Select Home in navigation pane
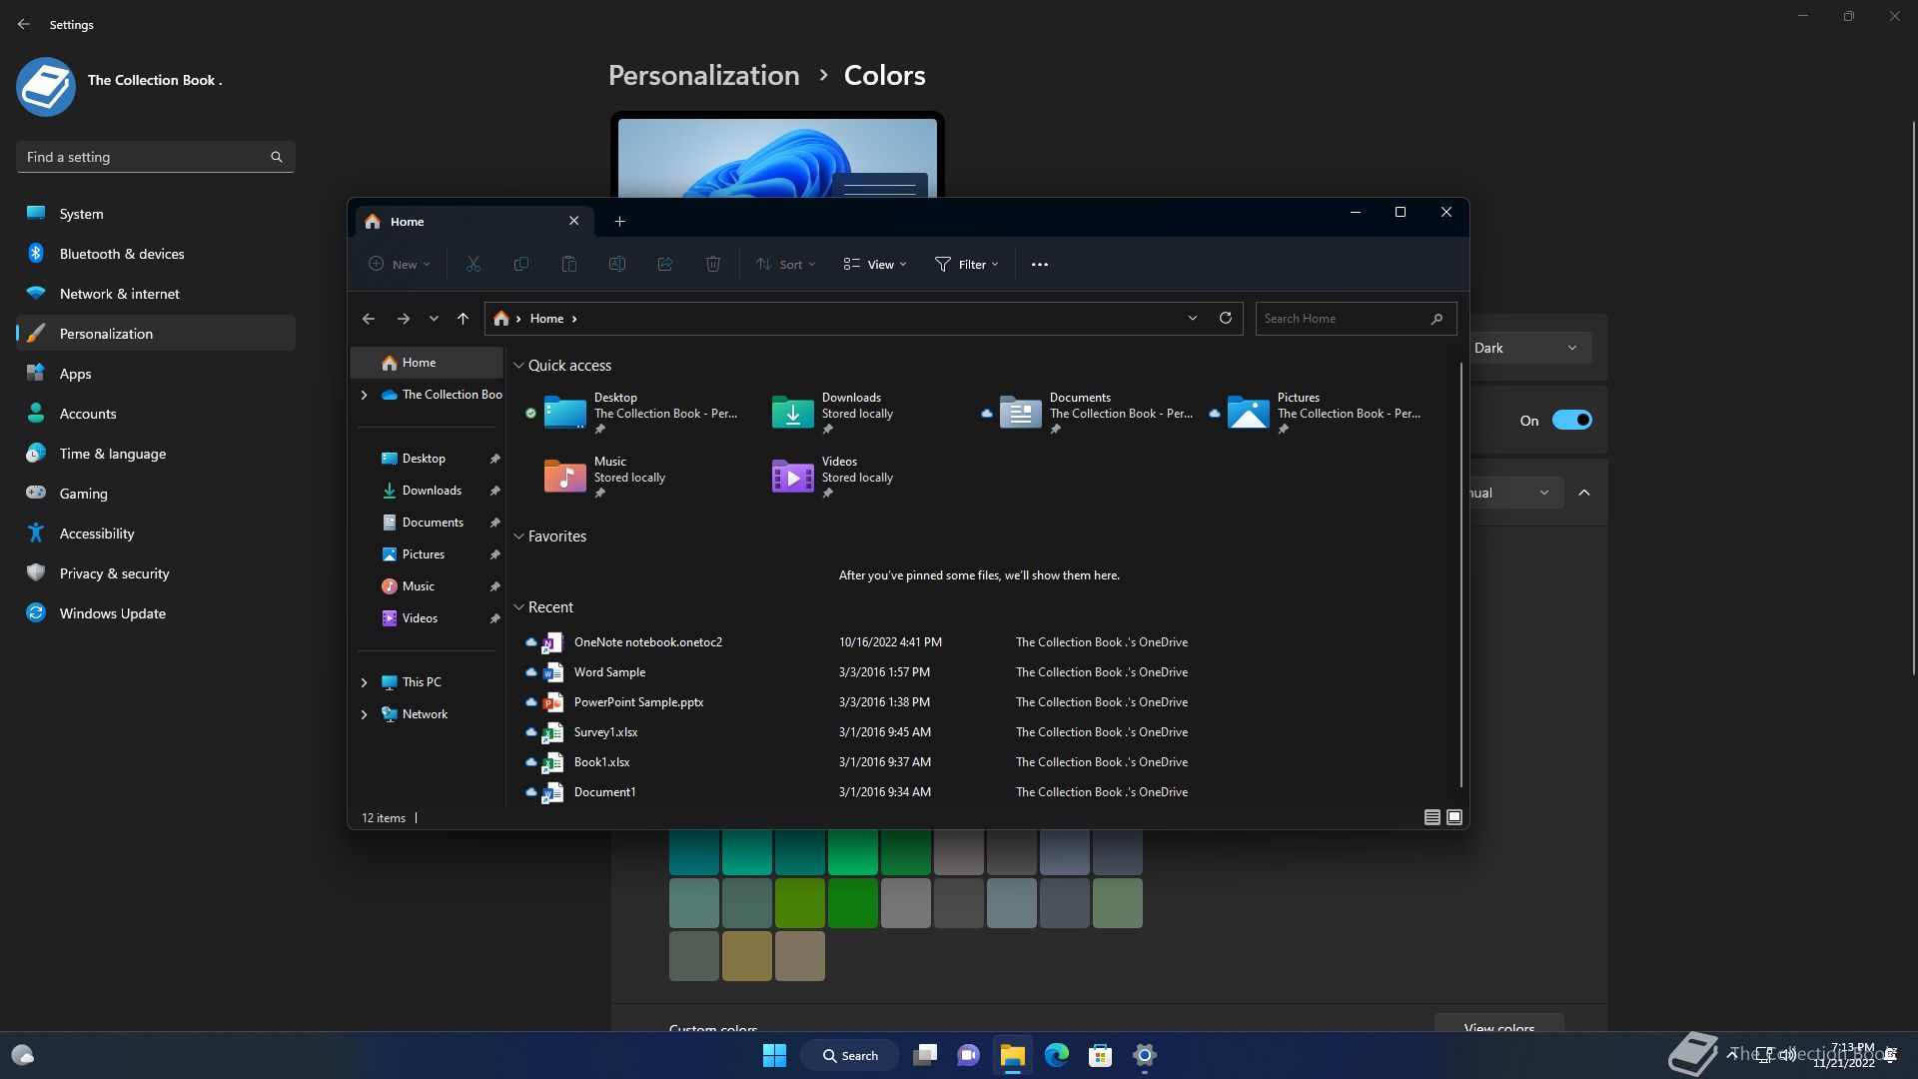 point(427,363)
